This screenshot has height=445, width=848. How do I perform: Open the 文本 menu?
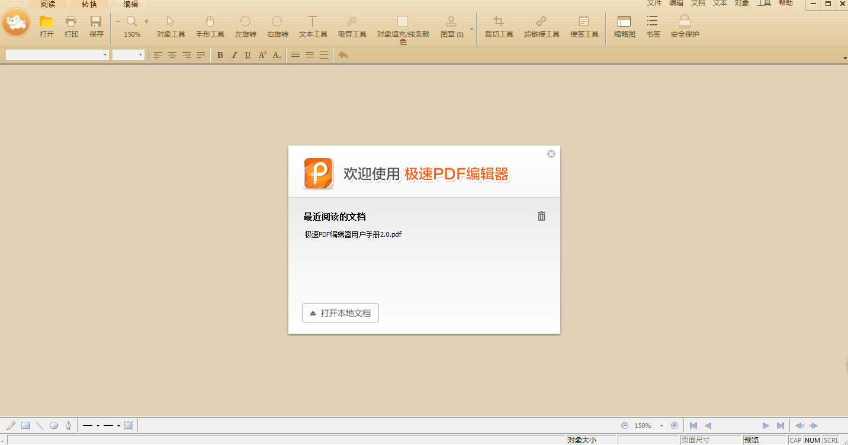(720, 3)
